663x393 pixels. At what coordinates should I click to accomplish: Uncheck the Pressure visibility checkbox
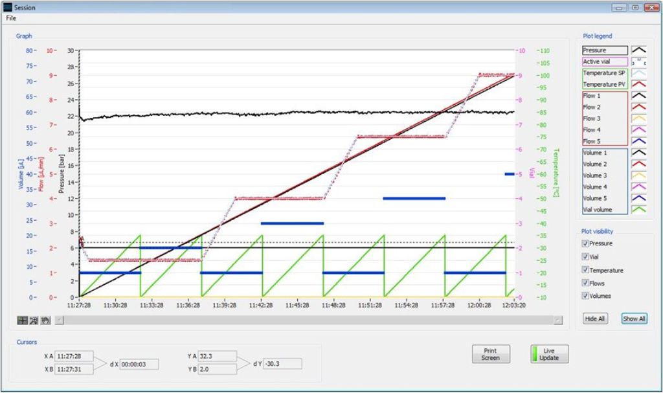tap(585, 244)
